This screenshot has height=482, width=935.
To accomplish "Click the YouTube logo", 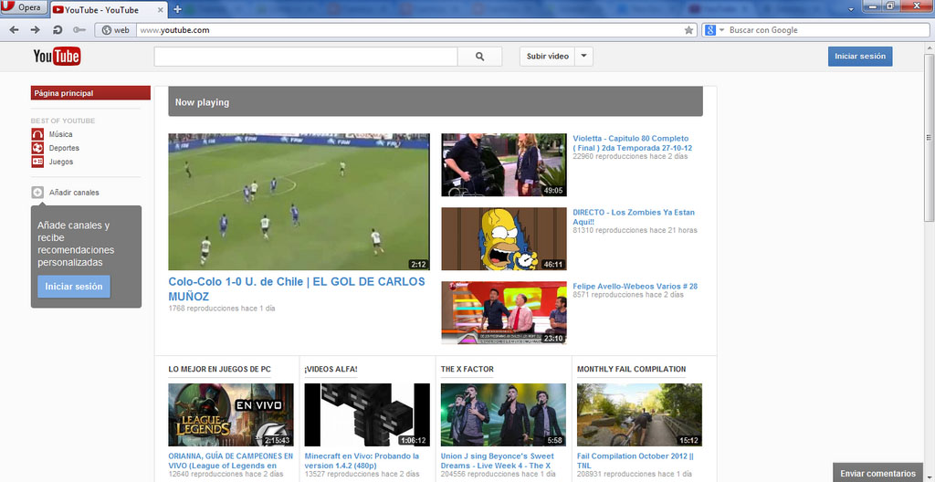I will [x=57, y=56].
